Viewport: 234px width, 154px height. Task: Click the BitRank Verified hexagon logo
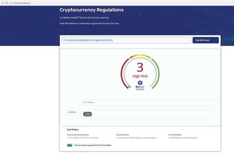point(140,83)
